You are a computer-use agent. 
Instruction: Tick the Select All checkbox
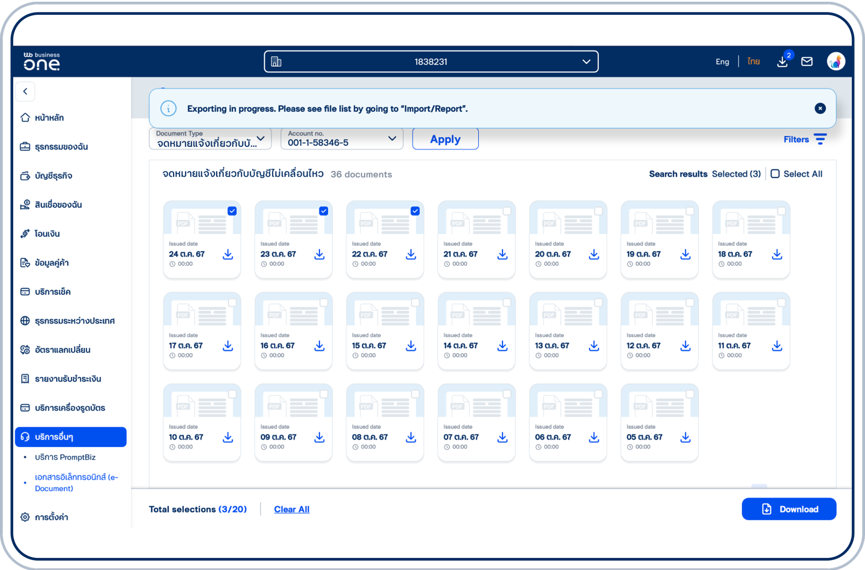tap(775, 174)
